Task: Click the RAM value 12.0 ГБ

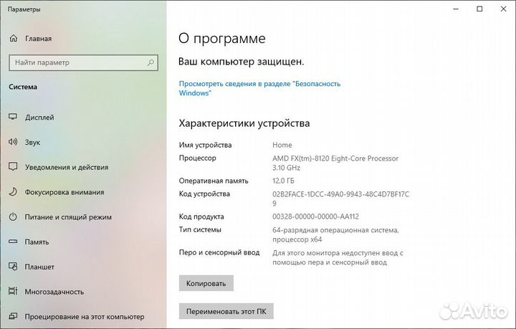Action: coord(283,181)
